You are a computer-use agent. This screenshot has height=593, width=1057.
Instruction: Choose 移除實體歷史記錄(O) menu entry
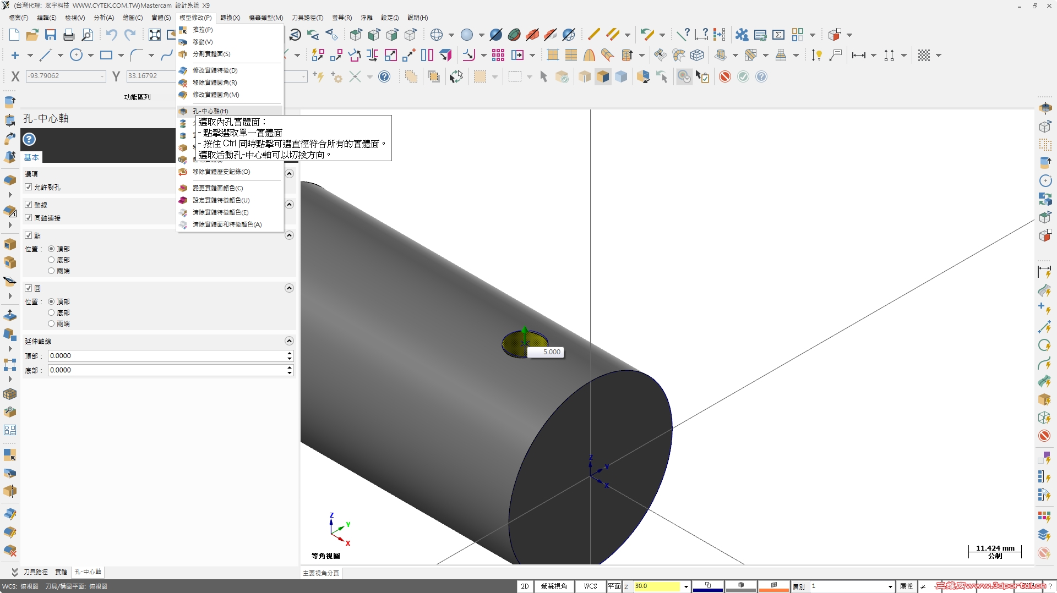click(221, 172)
